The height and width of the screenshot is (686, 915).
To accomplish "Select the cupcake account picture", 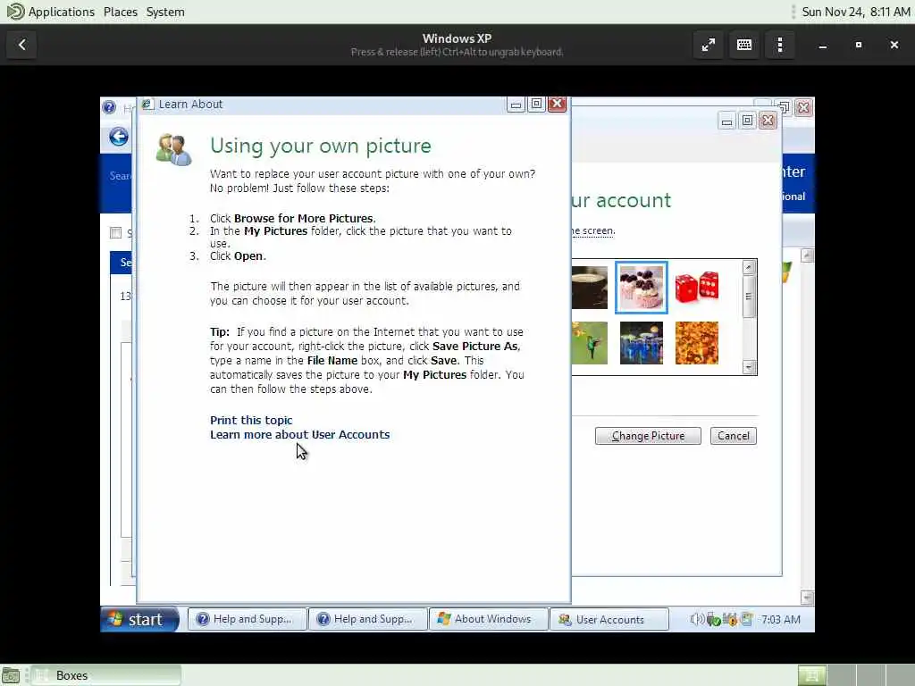I will pyautogui.click(x=642, y=288).
